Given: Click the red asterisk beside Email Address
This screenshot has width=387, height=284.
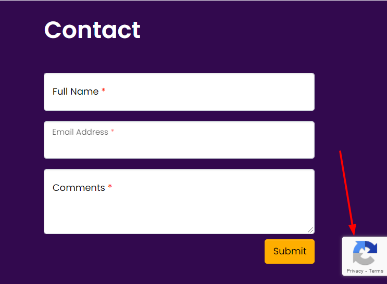Looking at the screenshot, I should (x=113, y=131).
